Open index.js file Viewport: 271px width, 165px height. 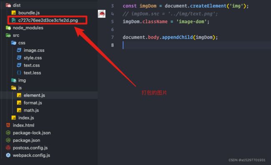tap(26, 118)
